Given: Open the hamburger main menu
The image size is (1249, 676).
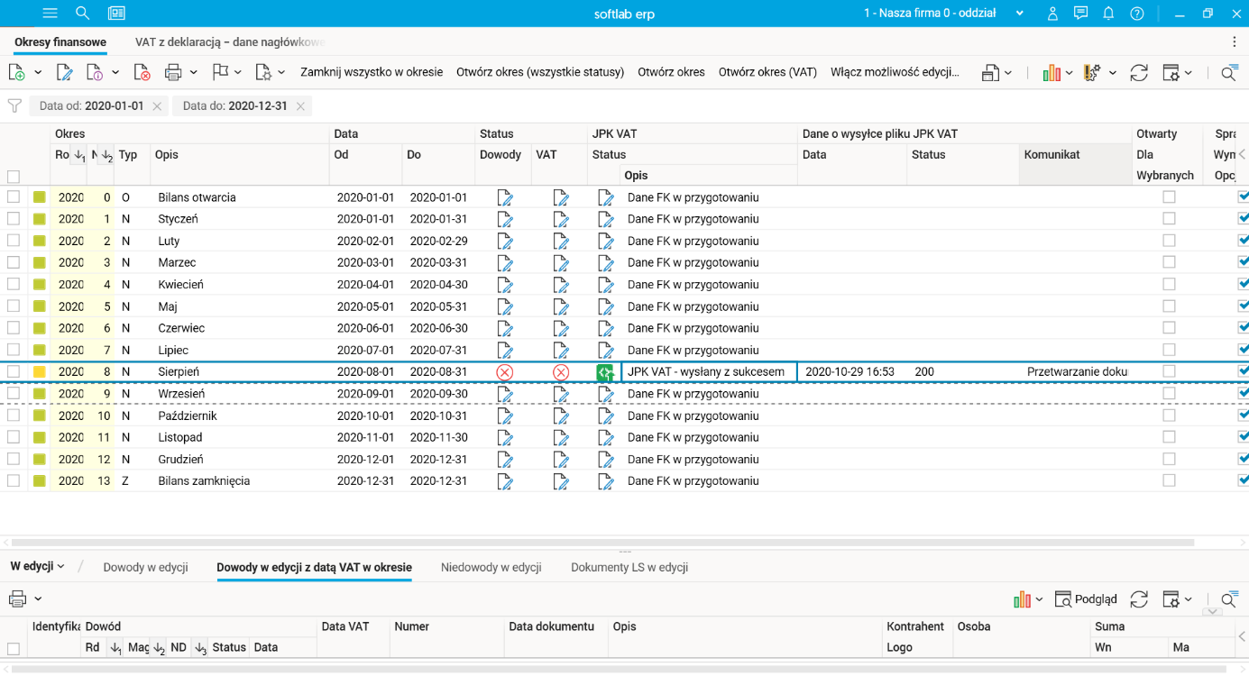Looking at the screenshot, I should (x=51, y=14).
